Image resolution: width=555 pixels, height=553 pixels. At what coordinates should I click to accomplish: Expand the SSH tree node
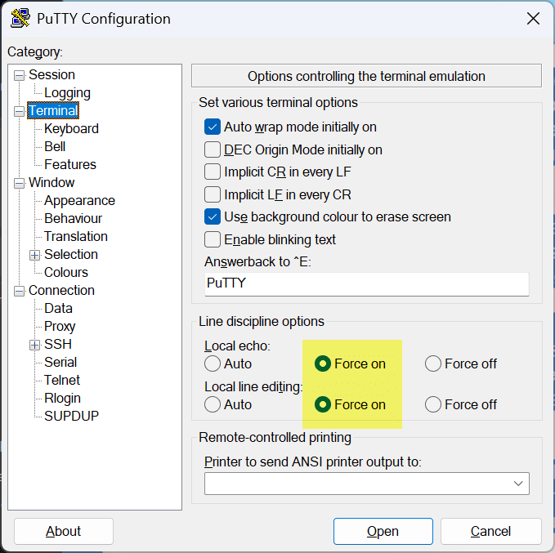35,345
